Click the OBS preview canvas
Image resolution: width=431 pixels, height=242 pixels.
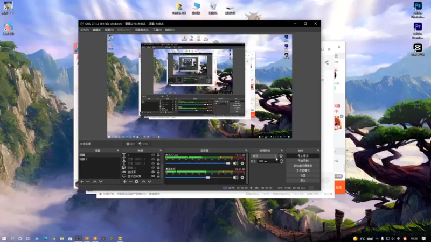(x=199, y=86)
